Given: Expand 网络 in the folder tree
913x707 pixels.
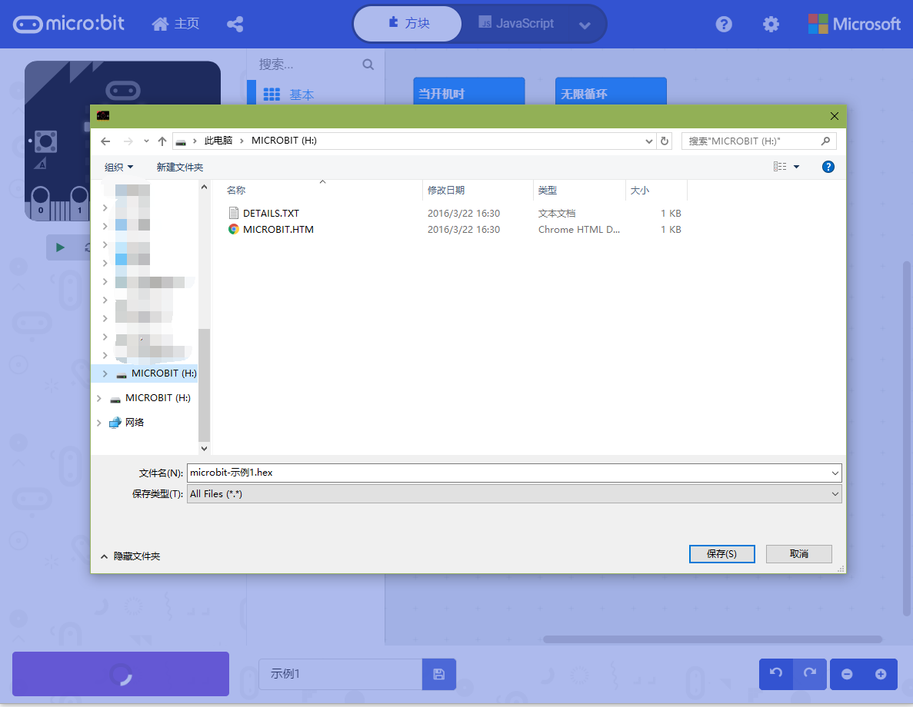Looking at the screenshot, I should (x=98, y=422).
